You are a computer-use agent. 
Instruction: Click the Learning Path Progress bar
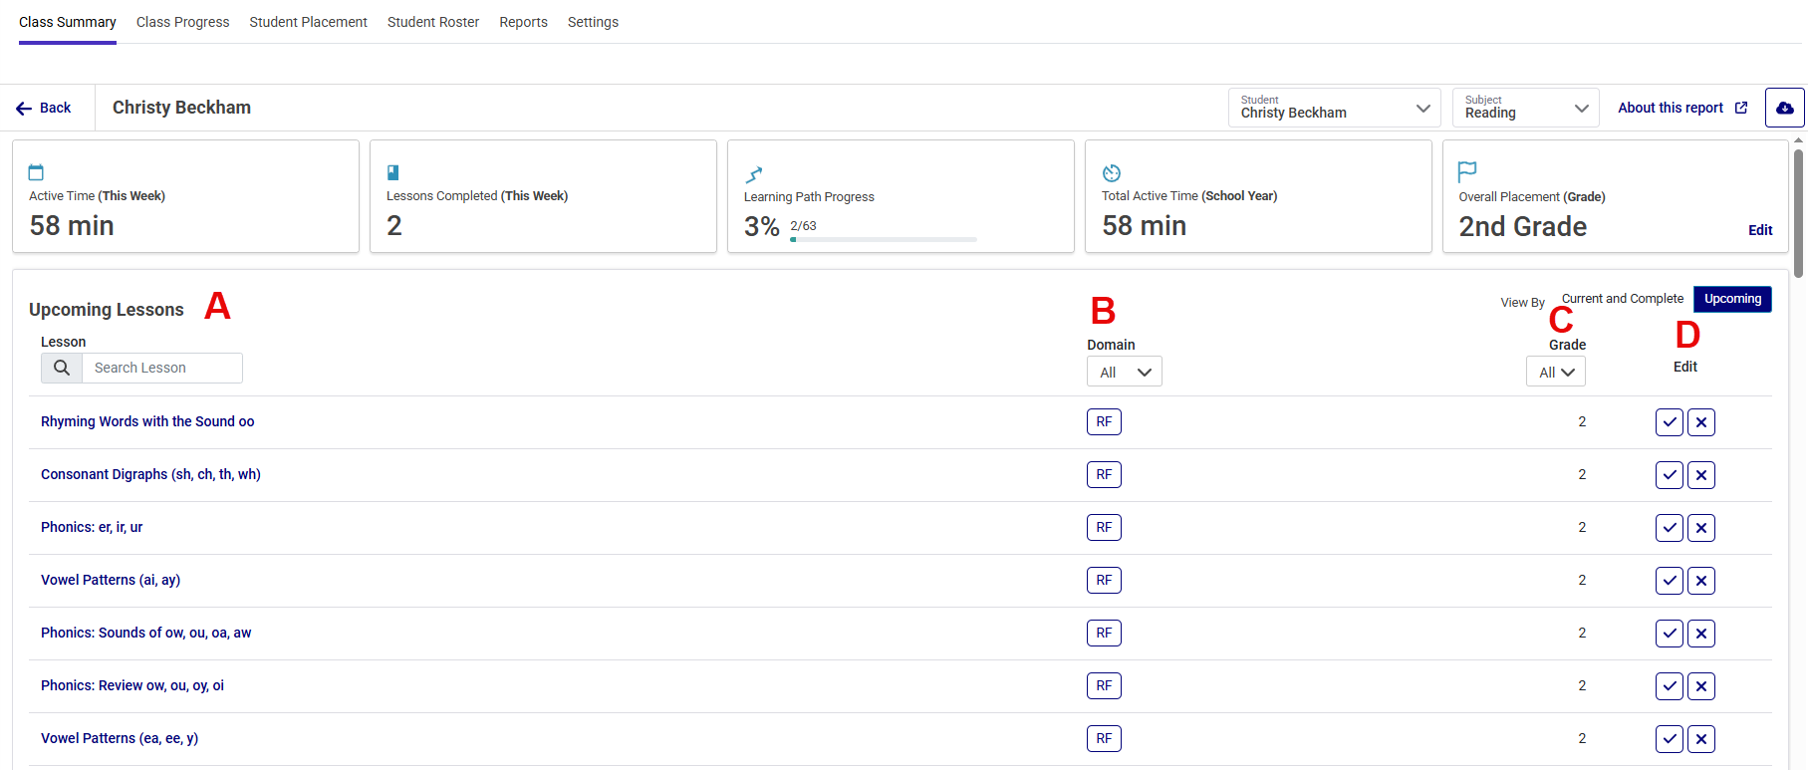click(x=883, y=239)
